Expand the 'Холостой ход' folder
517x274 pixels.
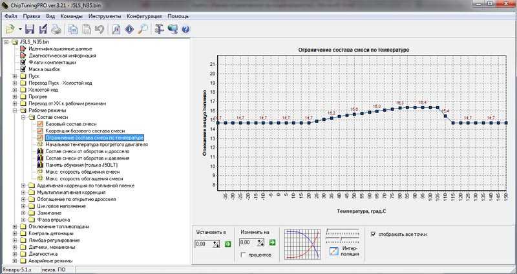point(15,90)
